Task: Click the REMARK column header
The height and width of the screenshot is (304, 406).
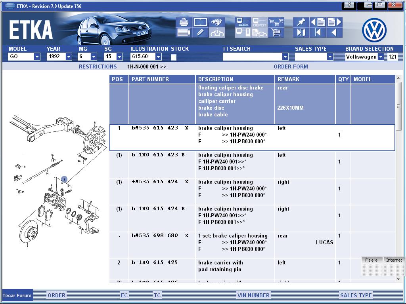Action: point(305,79)
